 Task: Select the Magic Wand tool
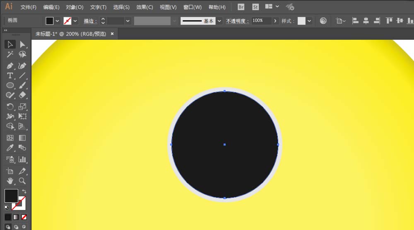pos(10,54)
